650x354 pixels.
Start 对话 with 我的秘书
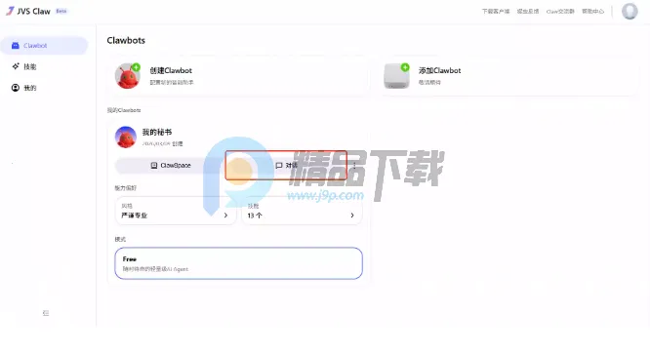tap(286, 165)
